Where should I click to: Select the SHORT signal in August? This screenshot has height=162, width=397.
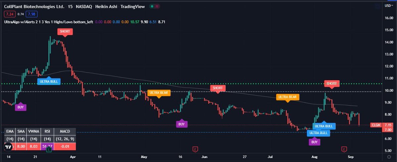(331, 84)
